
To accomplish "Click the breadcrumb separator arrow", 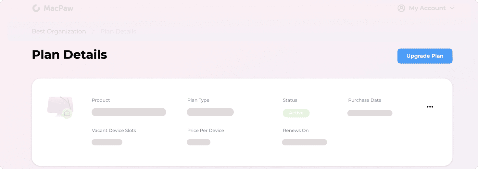I will click(93, 31).
